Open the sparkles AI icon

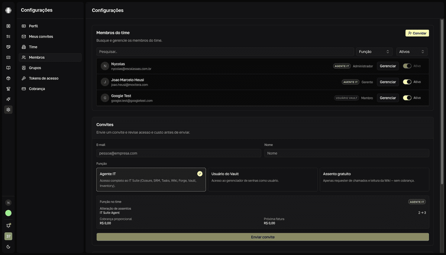point(8,99)
